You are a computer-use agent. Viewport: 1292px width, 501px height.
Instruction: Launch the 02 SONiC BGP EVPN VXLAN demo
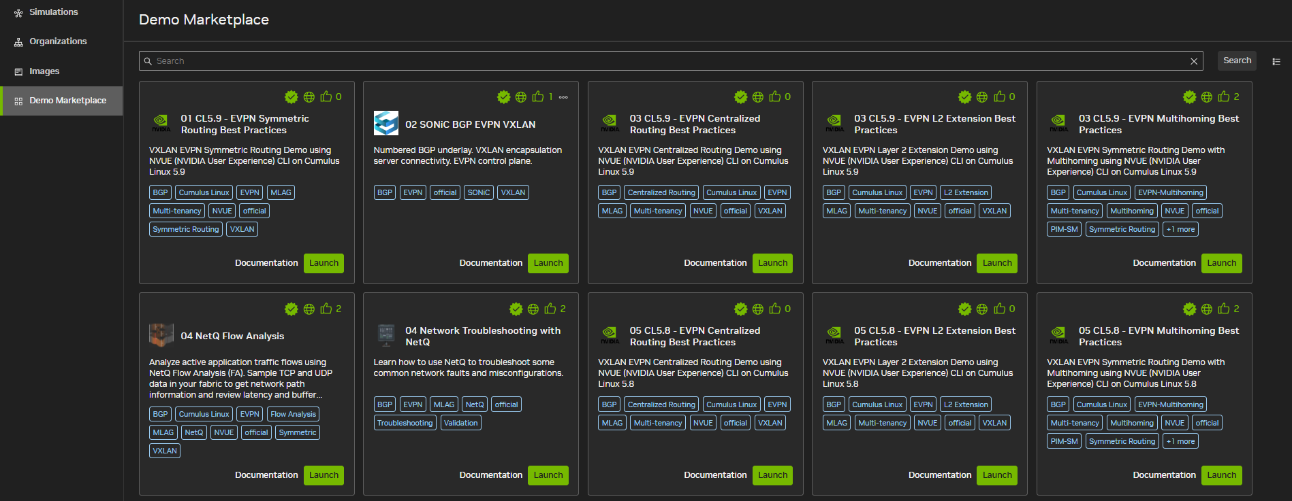(548, 263)
